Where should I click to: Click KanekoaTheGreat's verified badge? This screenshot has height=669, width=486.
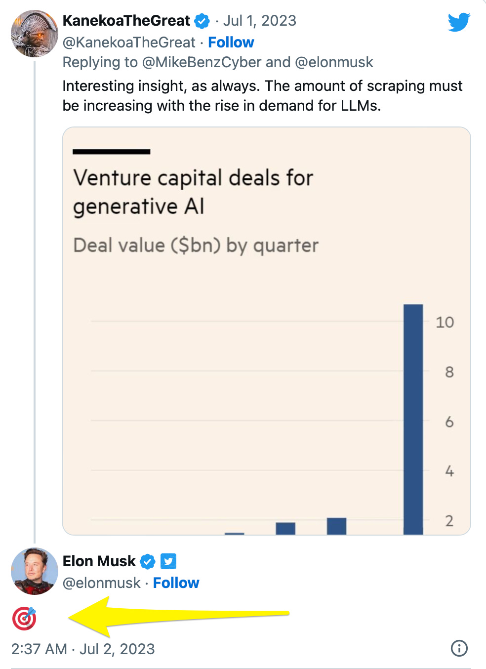point(202,21)
